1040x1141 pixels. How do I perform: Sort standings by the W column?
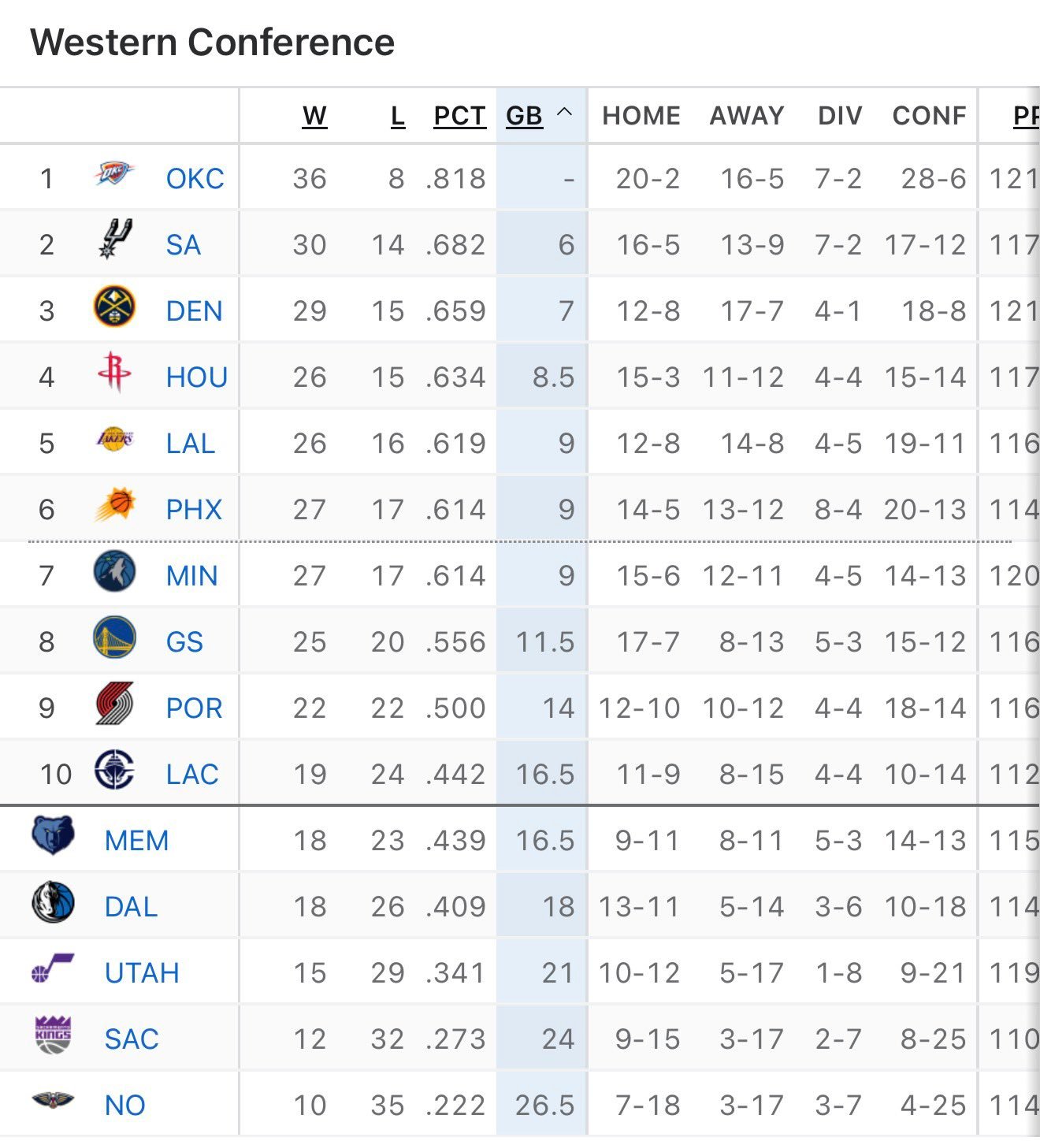pos(315,114)
